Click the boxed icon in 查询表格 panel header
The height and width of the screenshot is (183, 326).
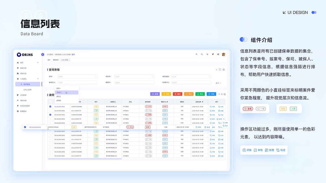[220, 70]
